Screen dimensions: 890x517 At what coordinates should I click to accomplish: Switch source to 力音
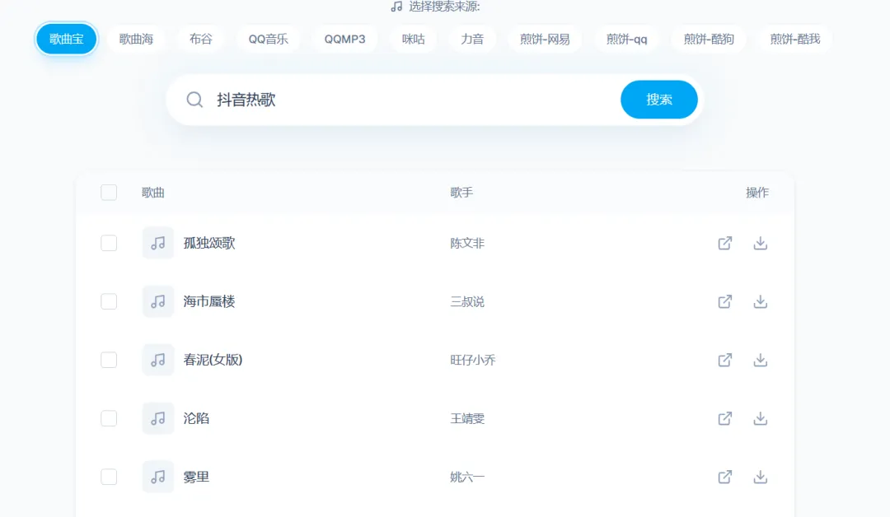pyautogui.click(x=472, y=40)
